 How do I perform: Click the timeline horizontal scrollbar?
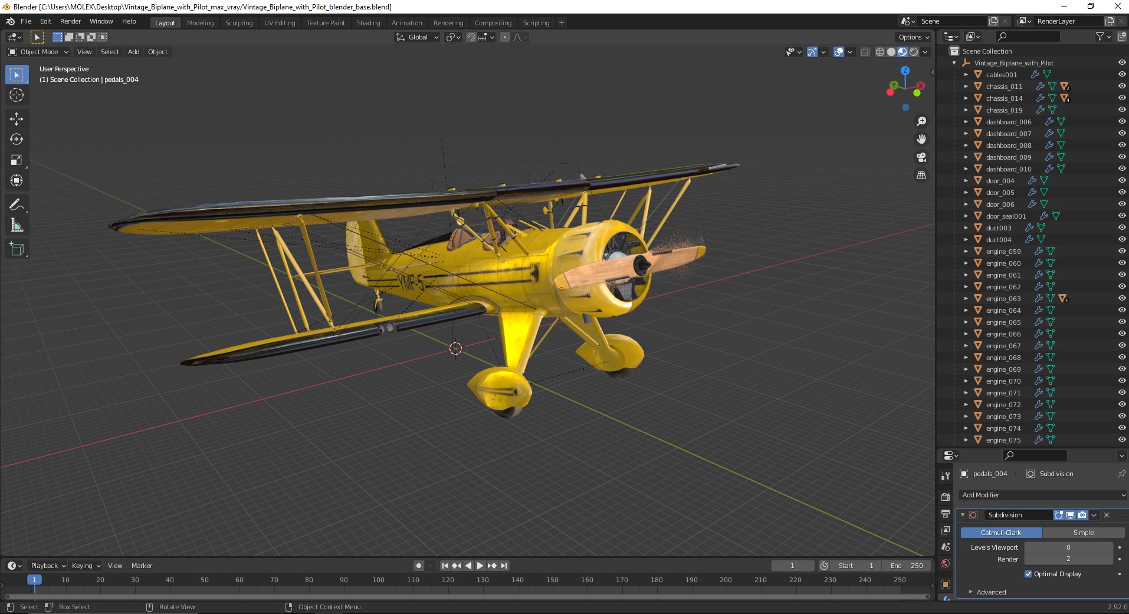point(467,596)
